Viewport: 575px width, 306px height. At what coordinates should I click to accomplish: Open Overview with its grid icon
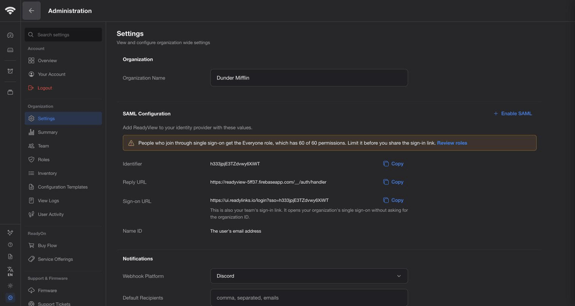[63, 60]
